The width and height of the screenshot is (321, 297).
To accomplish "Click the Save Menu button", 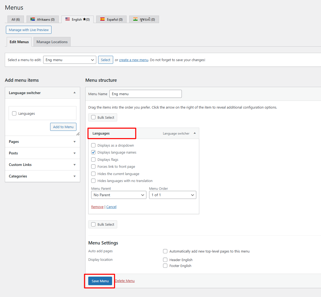I will point(100,281).
